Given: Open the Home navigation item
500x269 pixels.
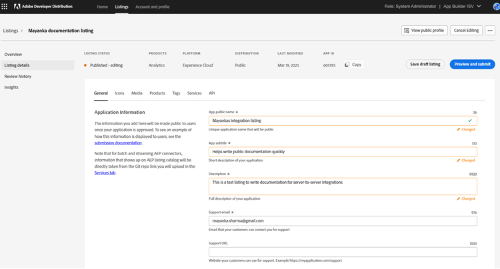Looking at the screenshot, I should pos(102,7).
